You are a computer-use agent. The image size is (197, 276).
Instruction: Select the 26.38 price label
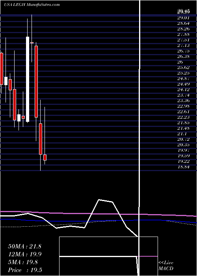click(x=183, y=56)
